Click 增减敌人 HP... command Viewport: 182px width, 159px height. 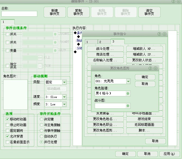pyautogui.click(x=144, y=49)
